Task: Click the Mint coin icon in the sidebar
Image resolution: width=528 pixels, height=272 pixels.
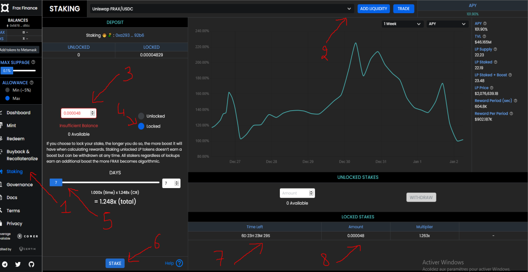Action: point(2,126)
